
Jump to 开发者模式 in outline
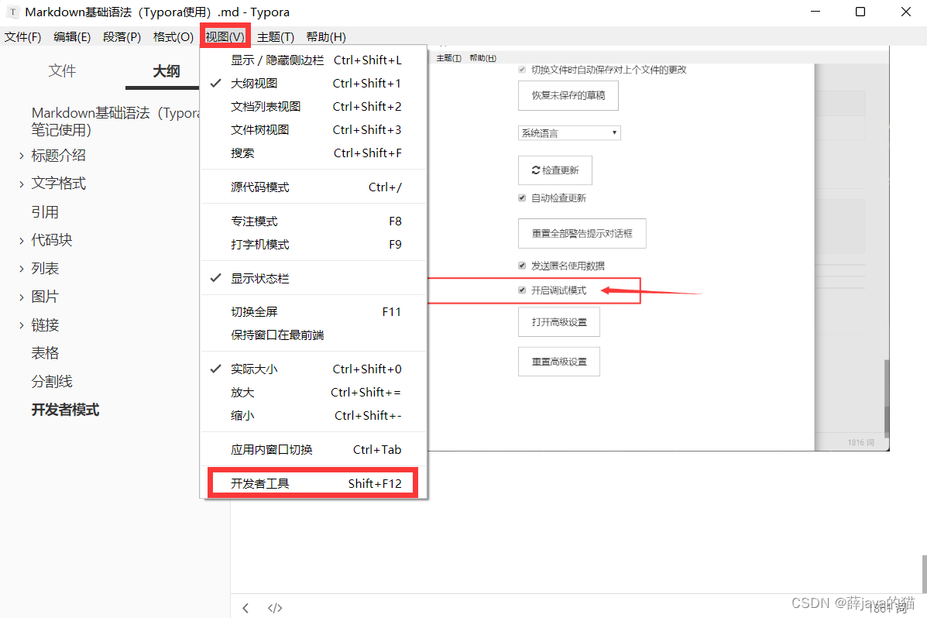[65, 410]
